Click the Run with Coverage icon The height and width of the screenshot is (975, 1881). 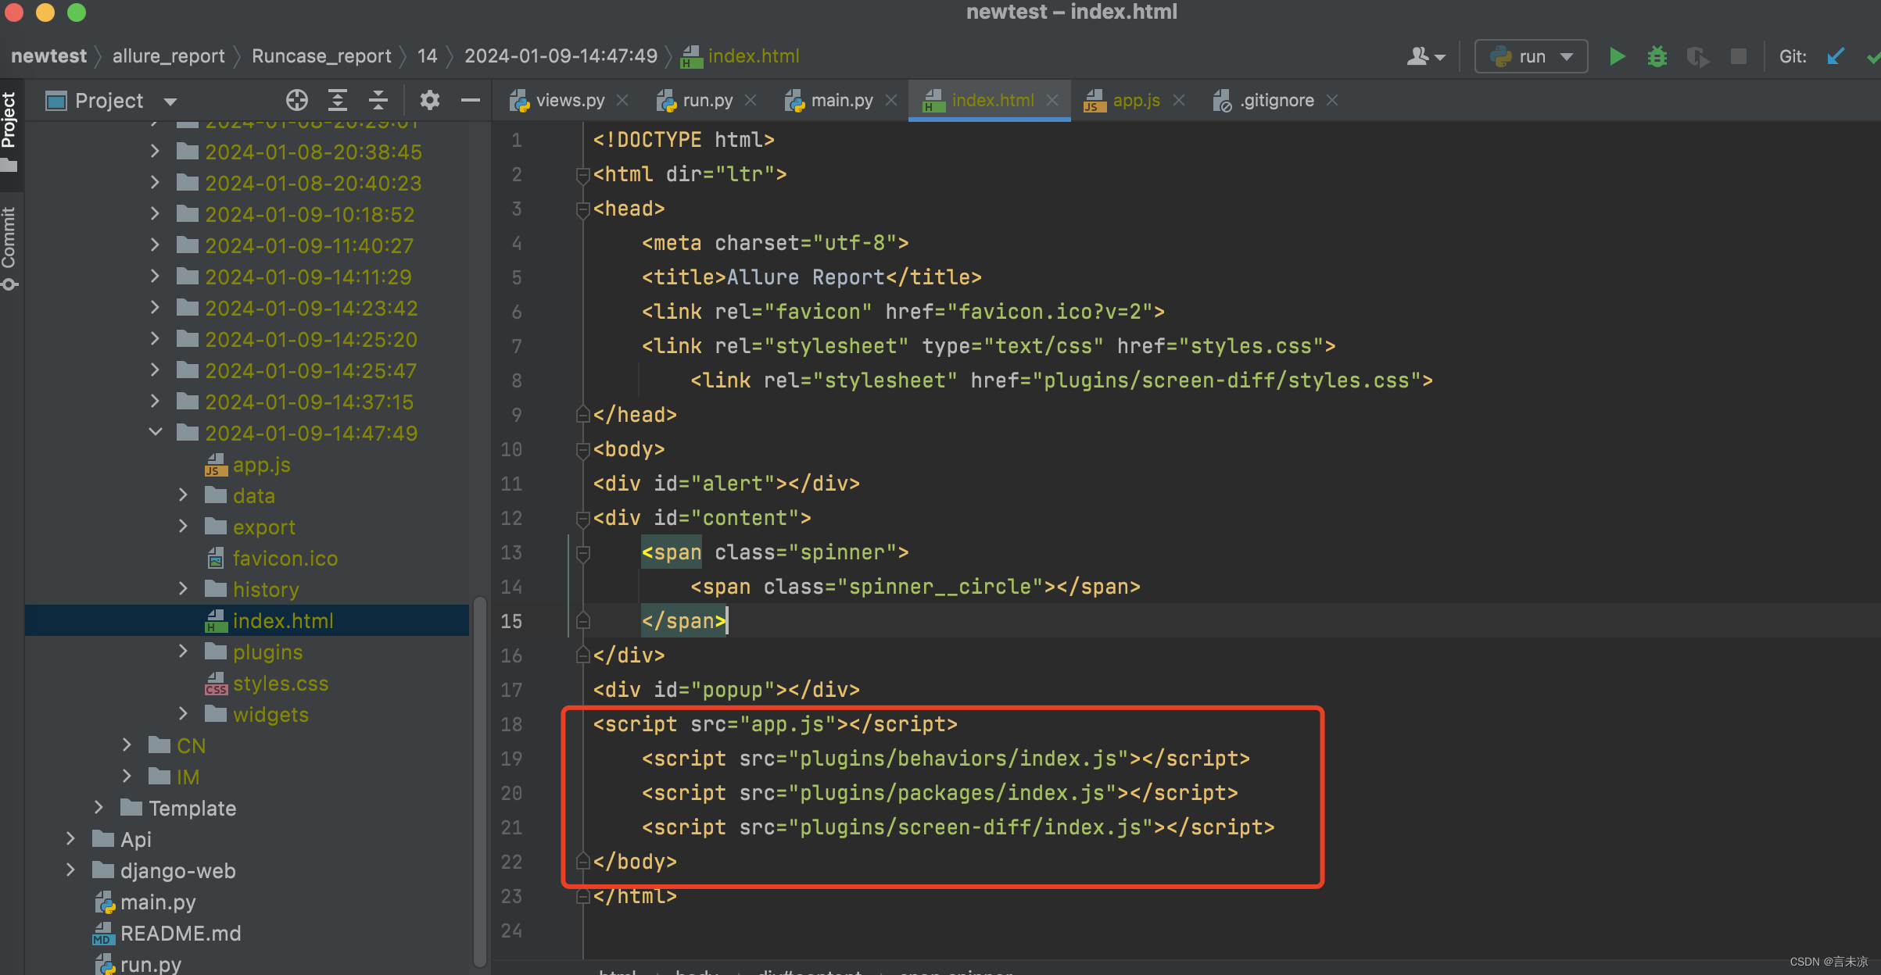click(x=1696, y=56)
